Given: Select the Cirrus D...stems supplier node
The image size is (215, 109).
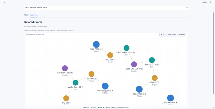Looking at the screenshot, I should pyautogui.click(x=65, y=68).
